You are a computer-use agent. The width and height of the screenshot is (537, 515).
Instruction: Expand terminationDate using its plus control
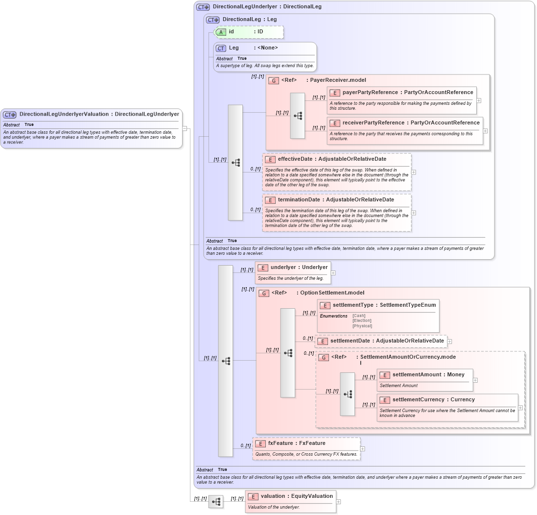point(414,213)
